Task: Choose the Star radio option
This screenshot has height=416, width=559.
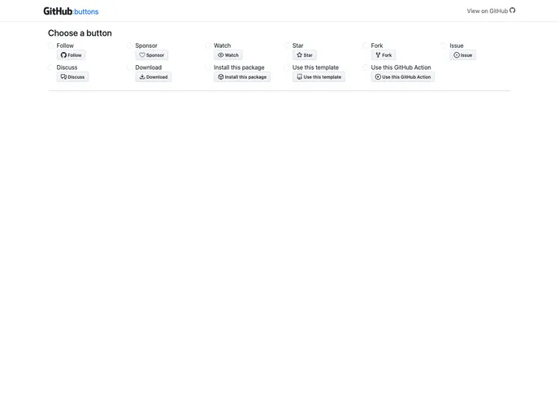Action: click(x=288, y=45)
